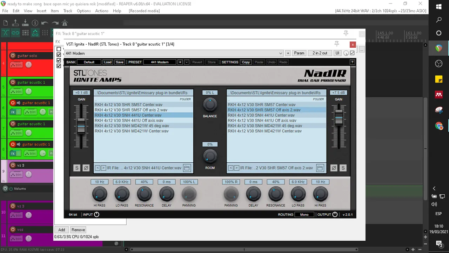
Task: Select next IR file in right cab
Action: (236, 168)
